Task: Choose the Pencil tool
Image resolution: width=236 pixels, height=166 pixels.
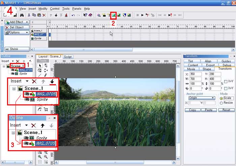Action: pos(46,75)
